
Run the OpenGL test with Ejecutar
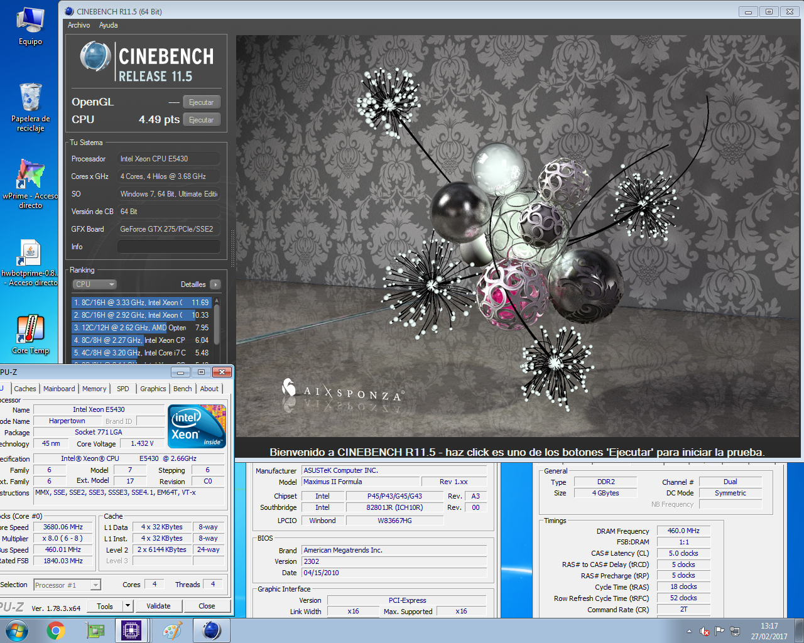click(202, 102)
